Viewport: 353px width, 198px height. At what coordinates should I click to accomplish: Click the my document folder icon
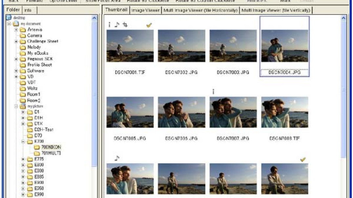(16, 24)
